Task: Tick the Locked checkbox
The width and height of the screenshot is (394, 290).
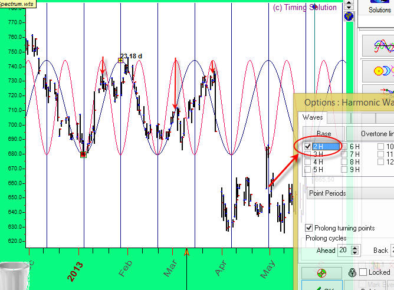Action: 363,272
